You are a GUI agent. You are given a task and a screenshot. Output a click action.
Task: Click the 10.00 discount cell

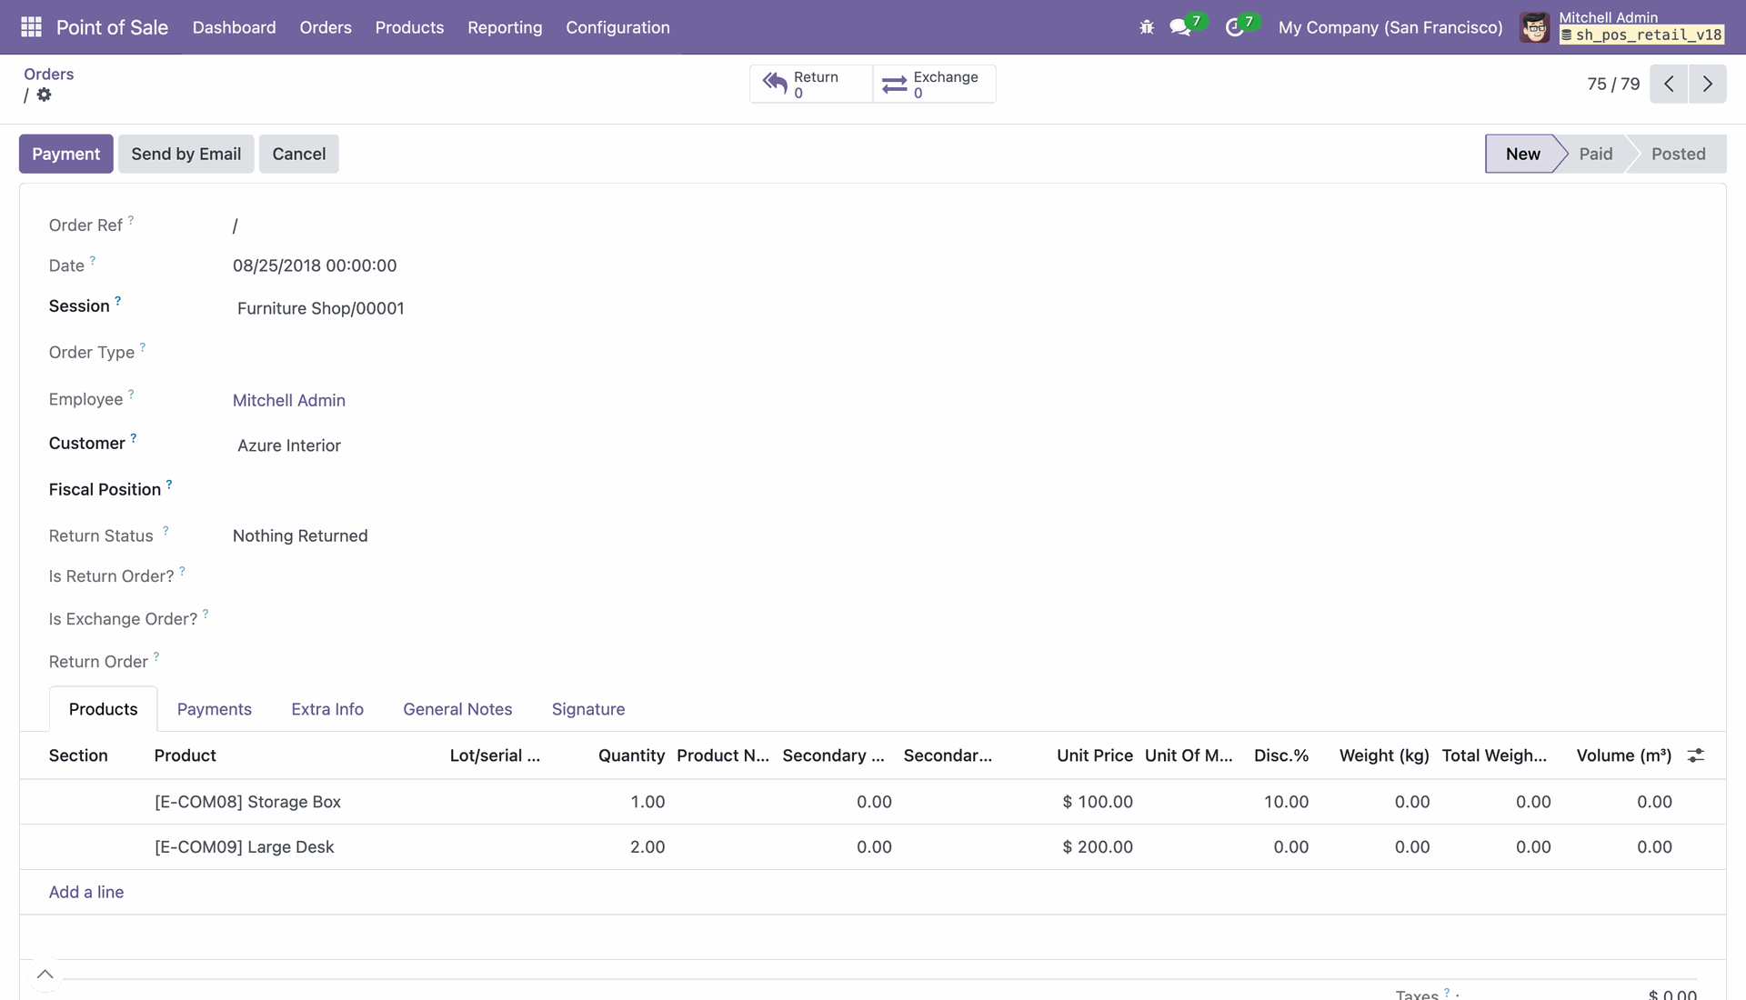point(1286,802)
